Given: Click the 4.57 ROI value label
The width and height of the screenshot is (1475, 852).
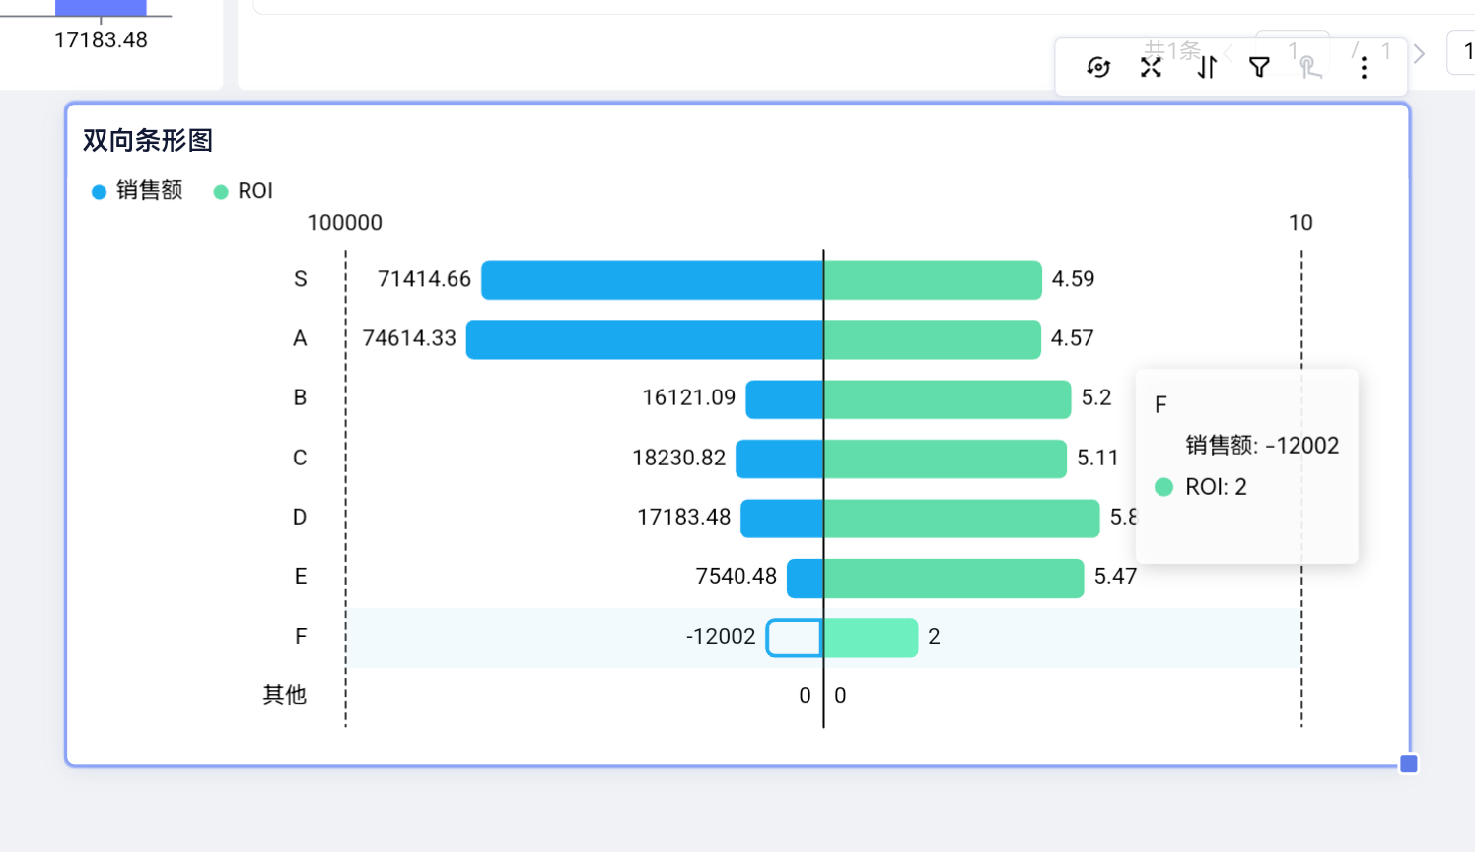Looking at the screenshot, I should 1073,338.
